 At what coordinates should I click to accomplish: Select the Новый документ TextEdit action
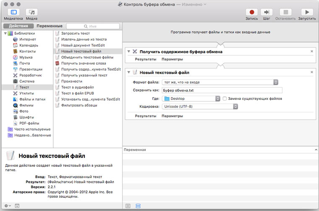pos(83,46)
